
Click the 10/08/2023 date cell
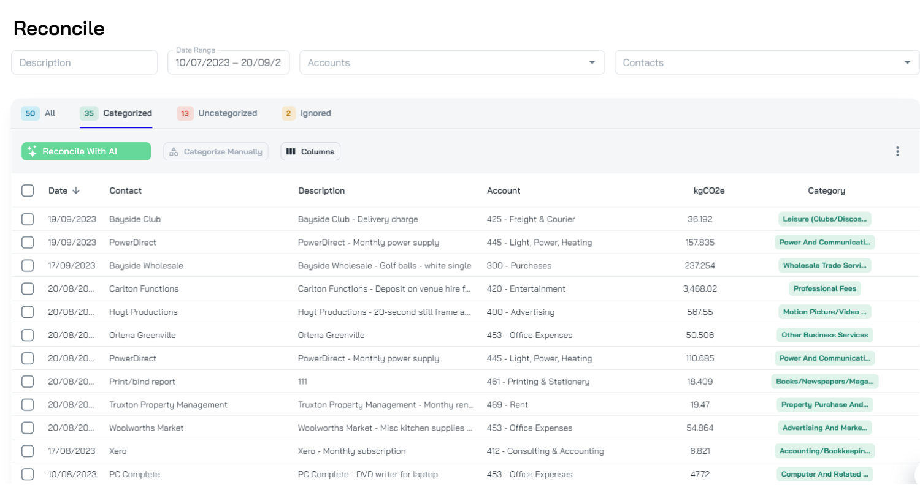(72, 474)
